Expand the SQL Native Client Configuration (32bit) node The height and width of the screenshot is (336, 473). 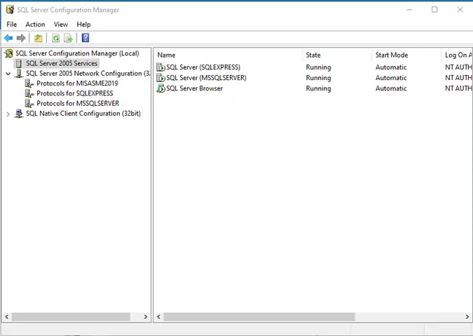coord(8,114)
